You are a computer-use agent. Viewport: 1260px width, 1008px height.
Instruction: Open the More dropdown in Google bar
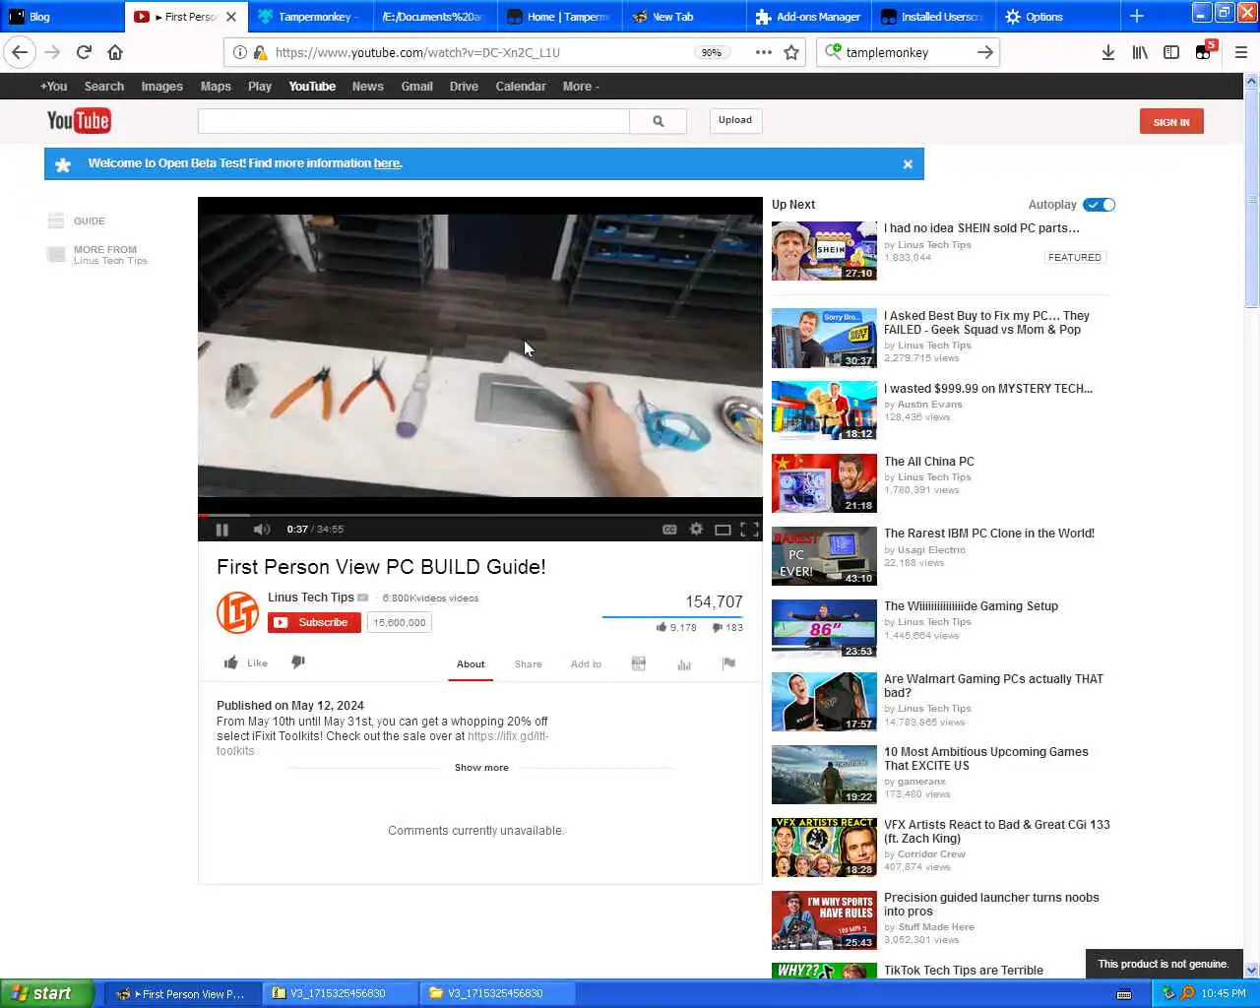coord(581,87)
